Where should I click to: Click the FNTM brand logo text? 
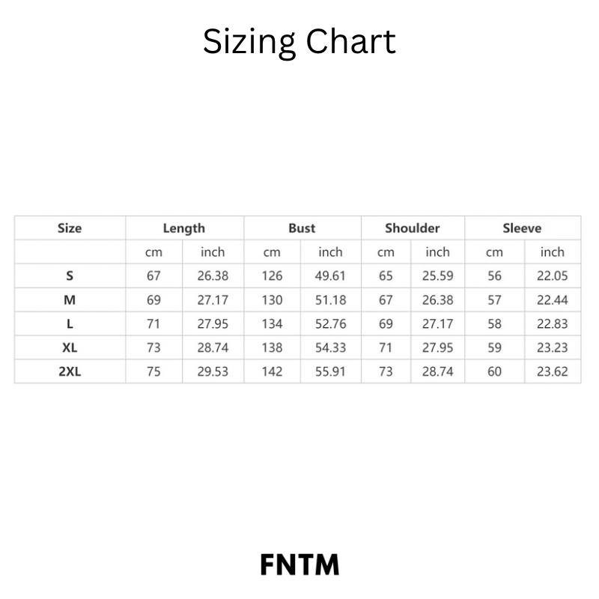tap(299, 565)
